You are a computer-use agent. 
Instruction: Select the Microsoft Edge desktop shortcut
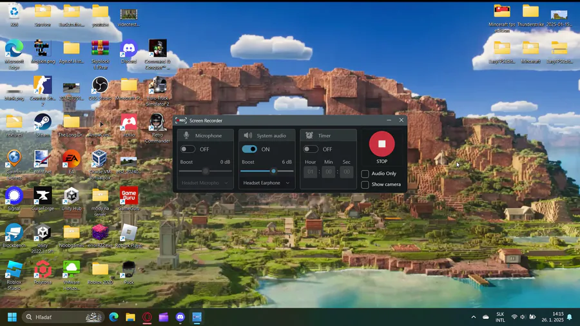pyautogui.click(x=14, y=54)
